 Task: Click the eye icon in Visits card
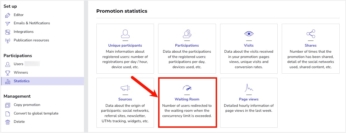point(249,34)
